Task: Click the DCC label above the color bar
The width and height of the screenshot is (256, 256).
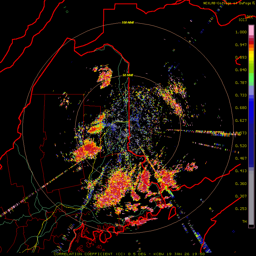Action: [x=250, y=17]
